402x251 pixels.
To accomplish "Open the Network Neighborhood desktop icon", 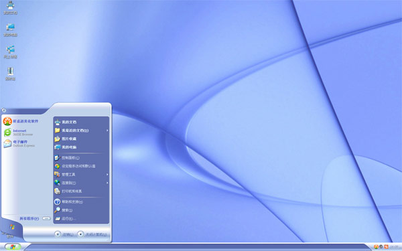I will (x=10, y=52).
